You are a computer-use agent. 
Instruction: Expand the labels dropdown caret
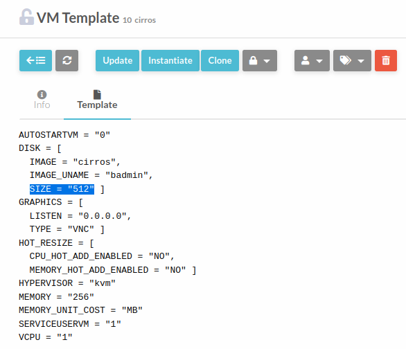click(361, 62)
